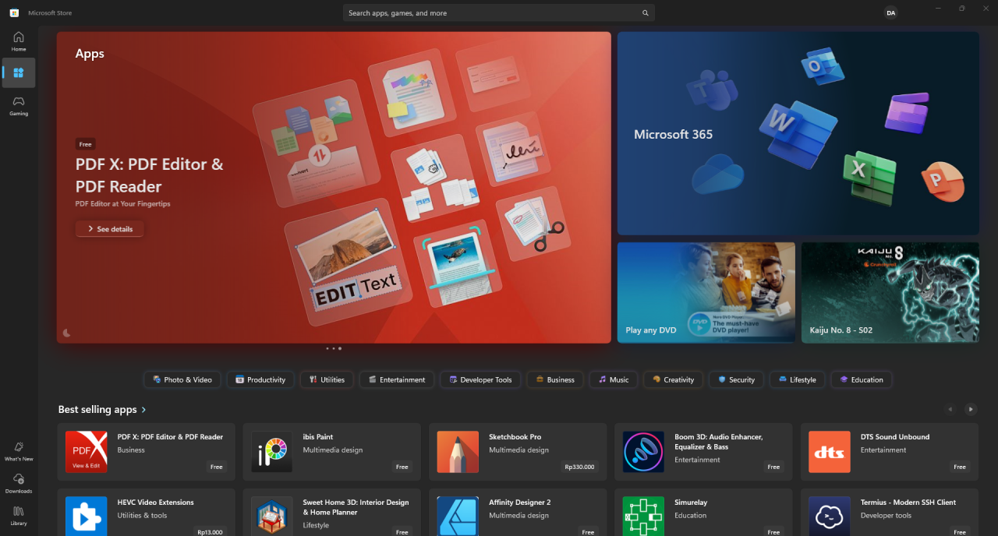Image resolution: width=998 pixels, height=536 pixels.
Task: Click the dark mode moon icon on banner
Action: point(67,333)
